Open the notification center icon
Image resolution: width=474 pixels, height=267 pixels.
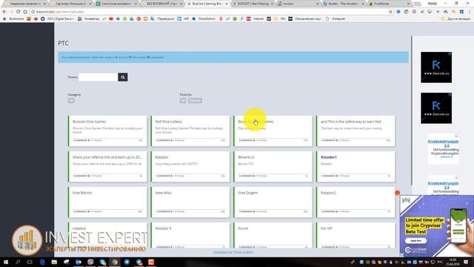[x=466, y=262]
